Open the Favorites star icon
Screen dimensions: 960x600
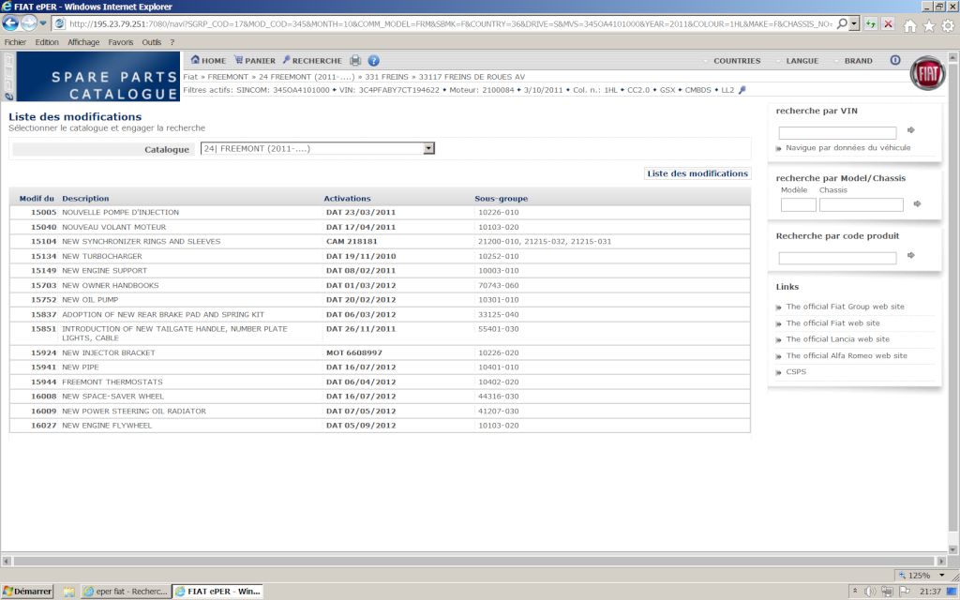tap(929, 25)
